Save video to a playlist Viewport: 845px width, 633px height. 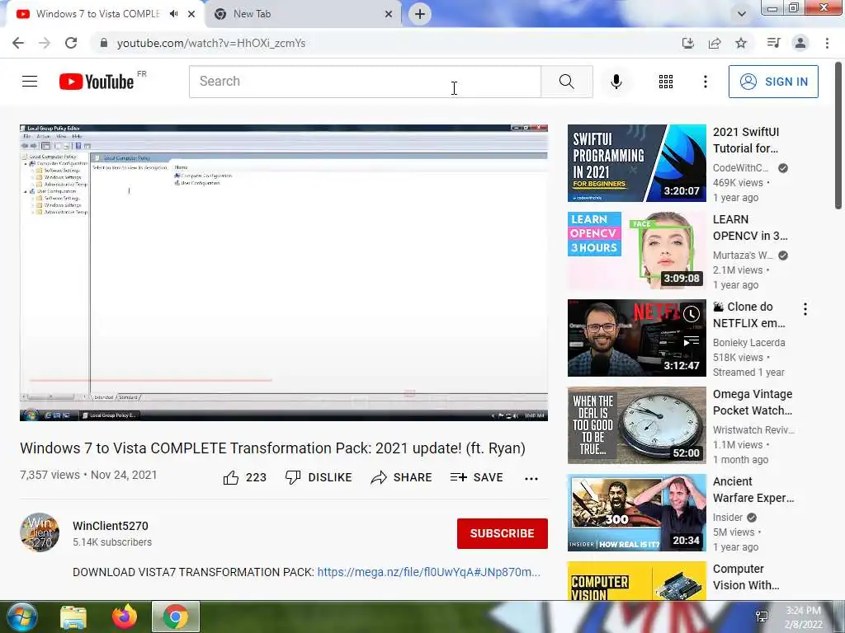(x=476, y=477)
